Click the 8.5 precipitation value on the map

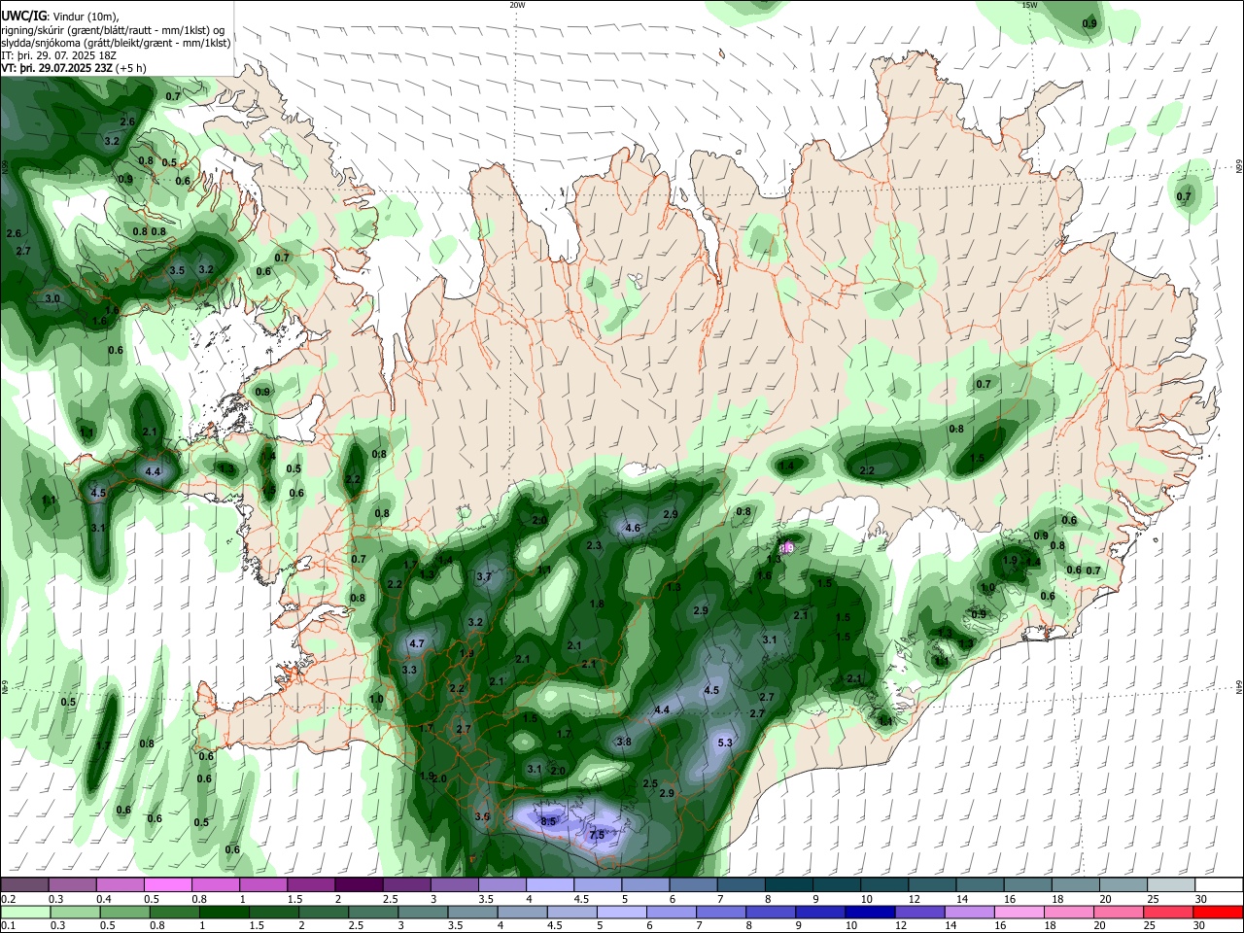click(548, 821)
